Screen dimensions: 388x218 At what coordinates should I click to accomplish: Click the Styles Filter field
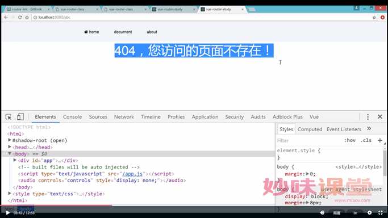309,140
